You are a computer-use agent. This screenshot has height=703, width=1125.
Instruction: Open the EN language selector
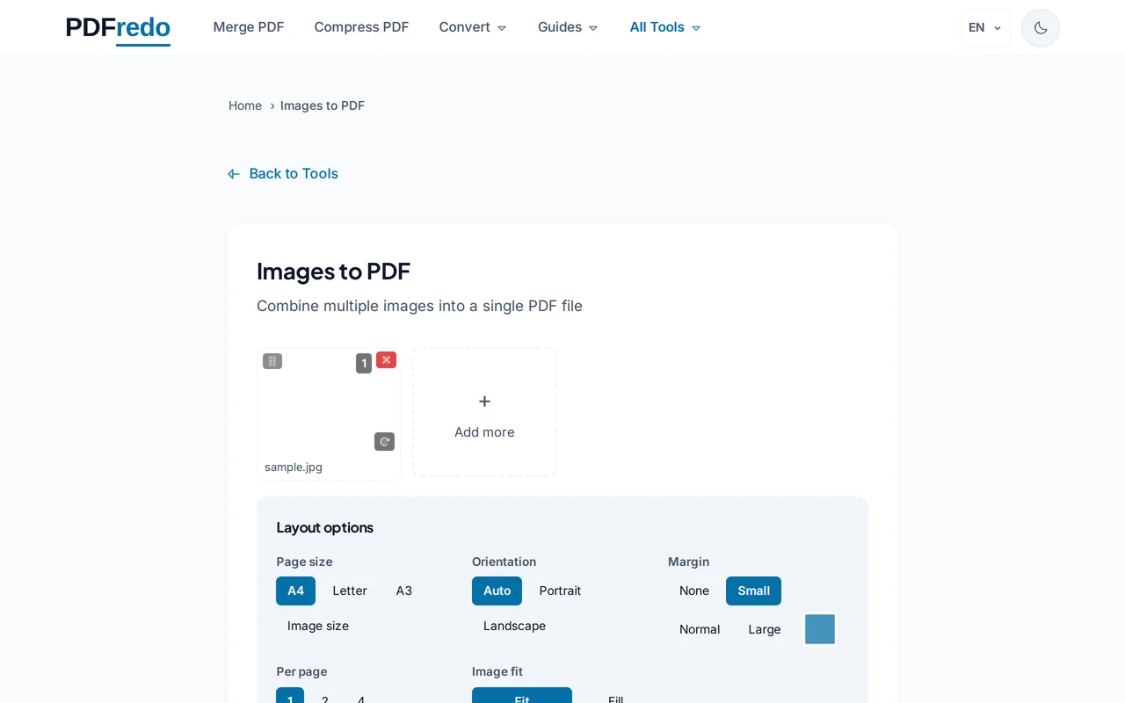point(984,27)
